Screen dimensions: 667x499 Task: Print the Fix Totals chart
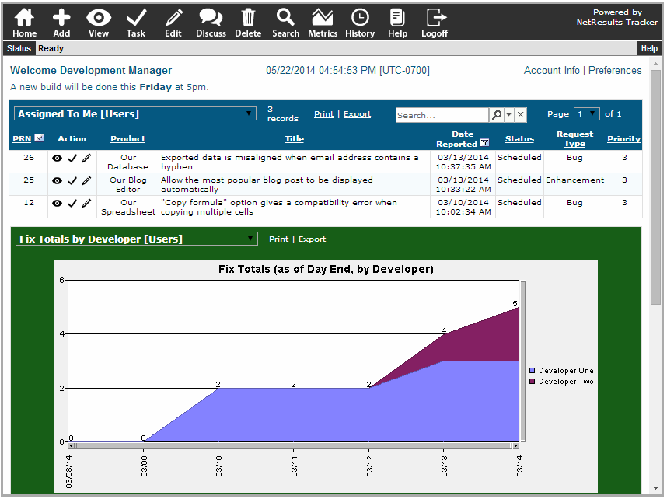click(278, 239)
